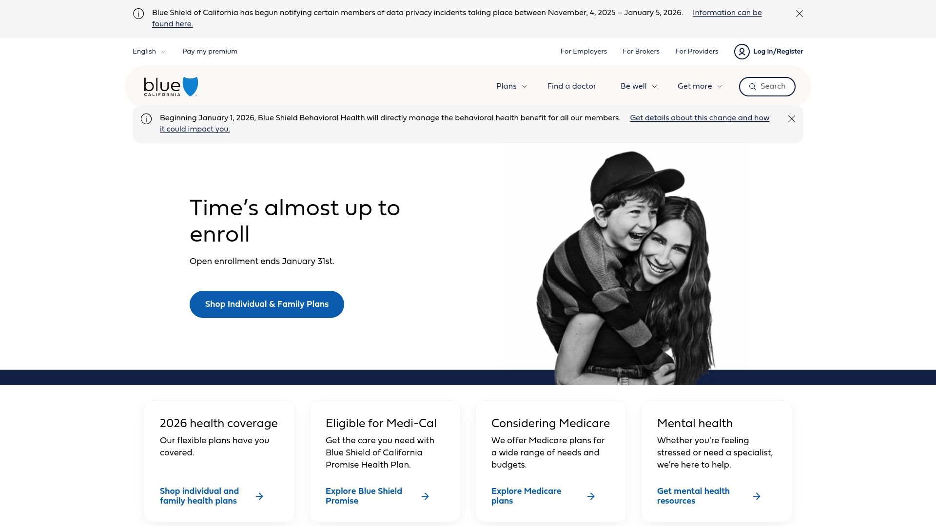The width and height of the screenshot is (936, 526).
Task: Click Shop Individual & Family Plans button
Action: coord(267,304)
